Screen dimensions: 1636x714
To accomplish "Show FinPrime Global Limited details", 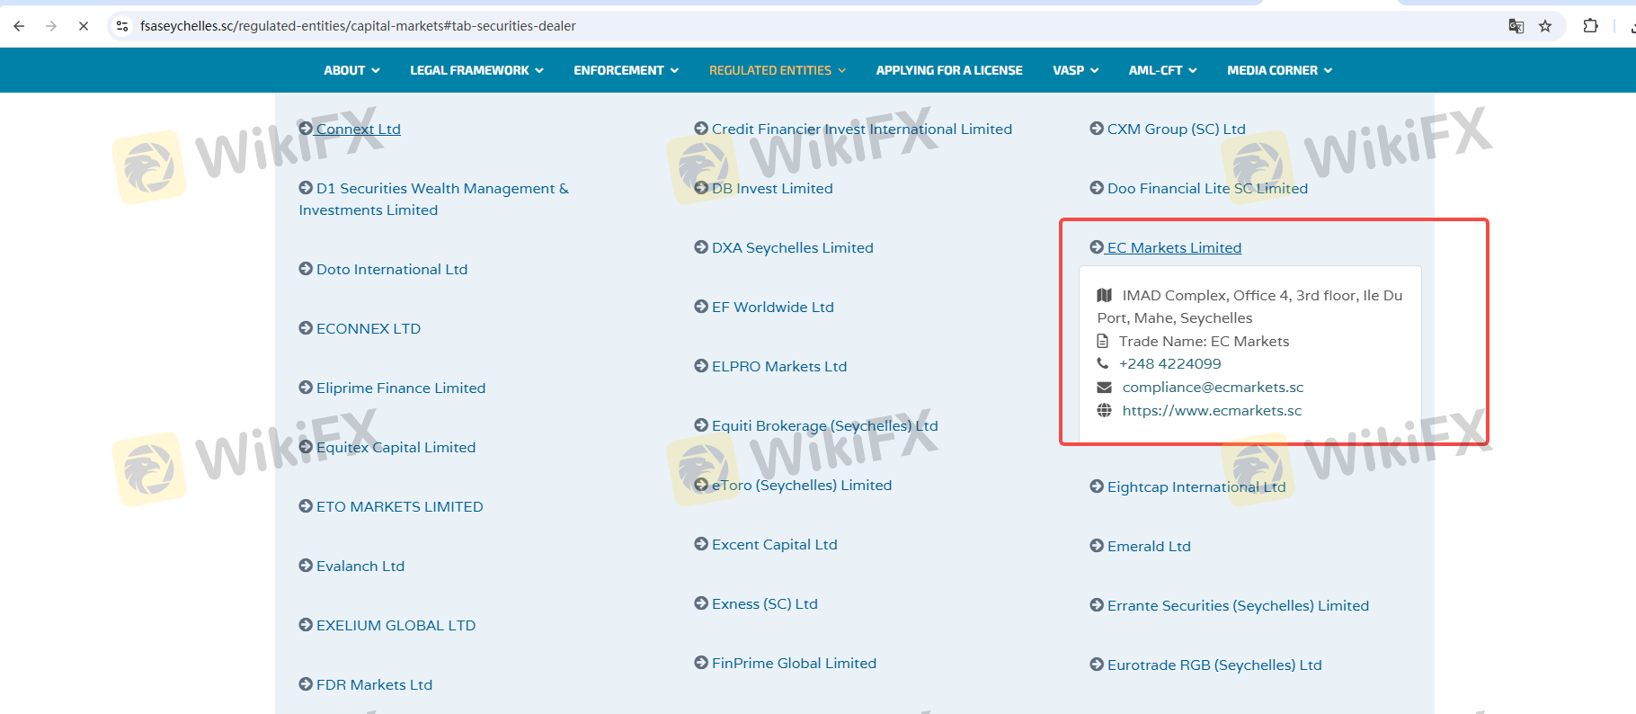I will pyautogui.click(x=785, y=663).
